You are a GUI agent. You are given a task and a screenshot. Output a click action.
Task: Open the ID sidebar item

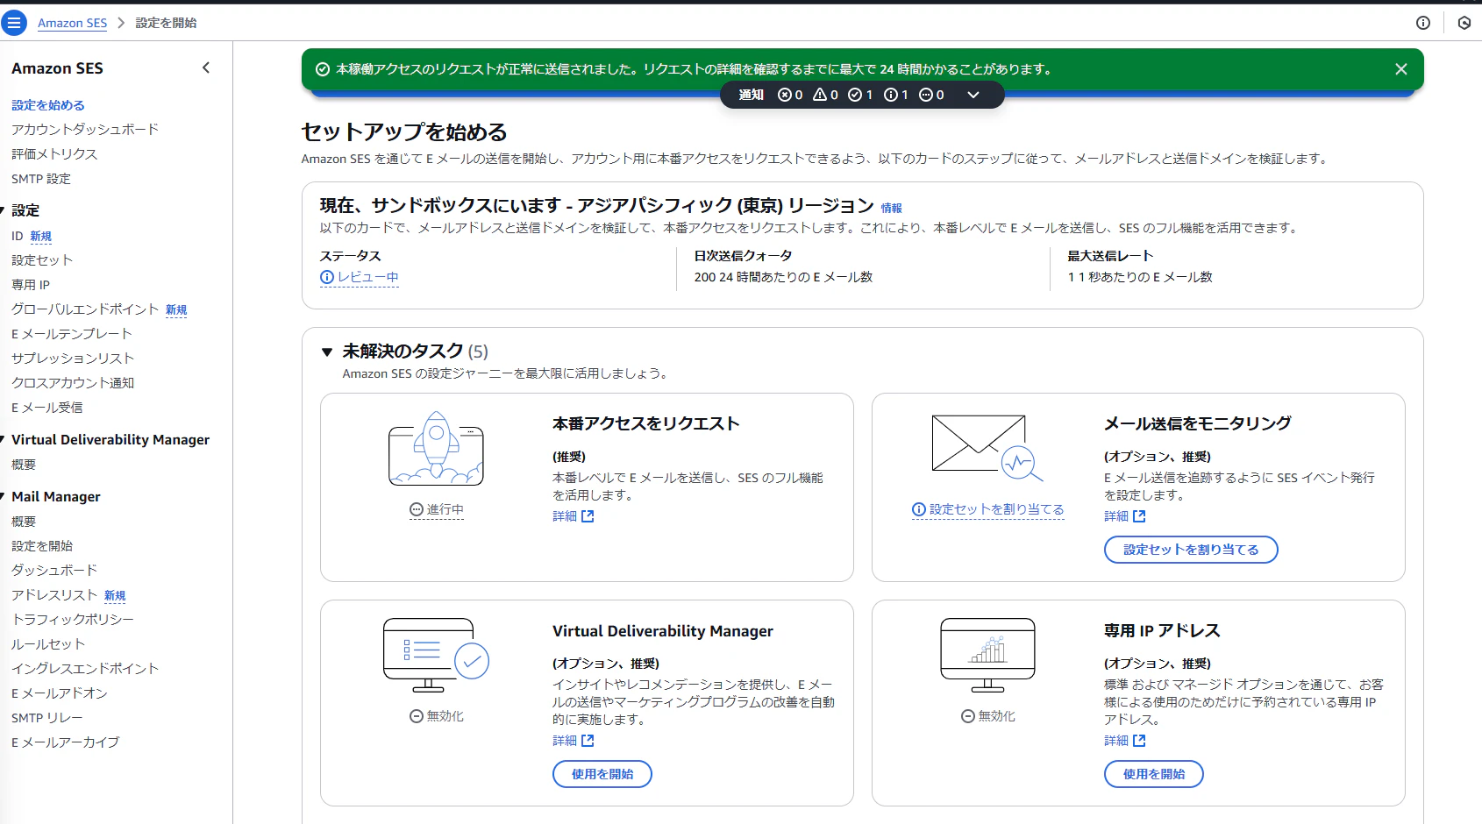[18, 236]
